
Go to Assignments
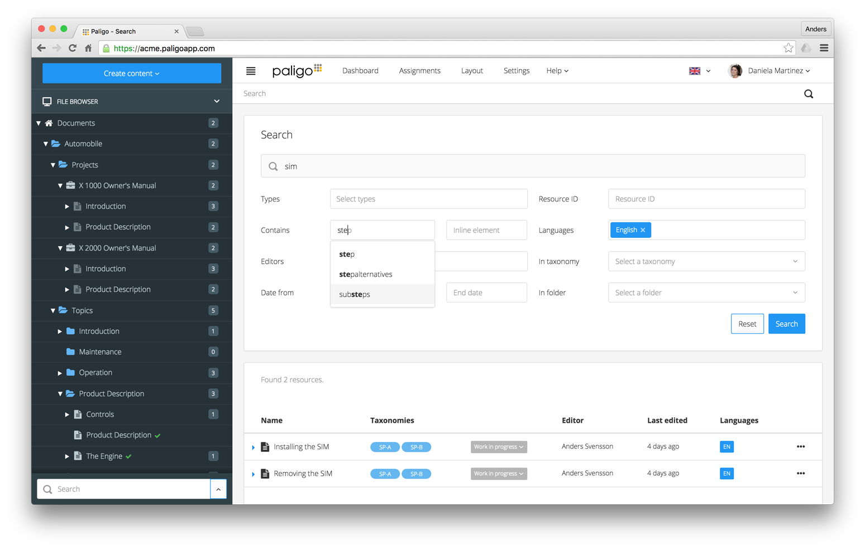coord(420,71)
